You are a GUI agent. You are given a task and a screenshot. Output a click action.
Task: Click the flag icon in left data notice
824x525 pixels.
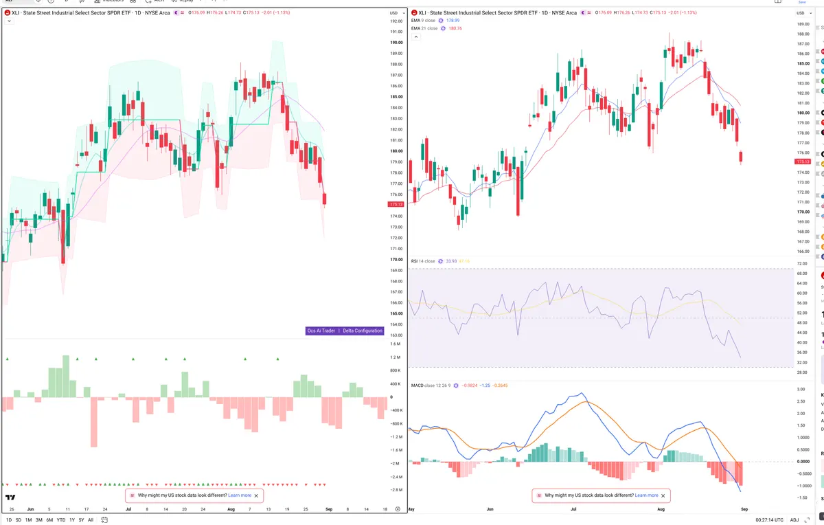point(133,495)
